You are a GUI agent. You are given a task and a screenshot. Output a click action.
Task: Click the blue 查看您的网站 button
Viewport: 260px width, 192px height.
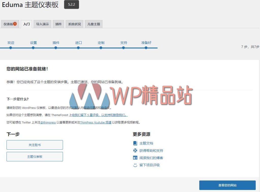click(x=227, y=185)
